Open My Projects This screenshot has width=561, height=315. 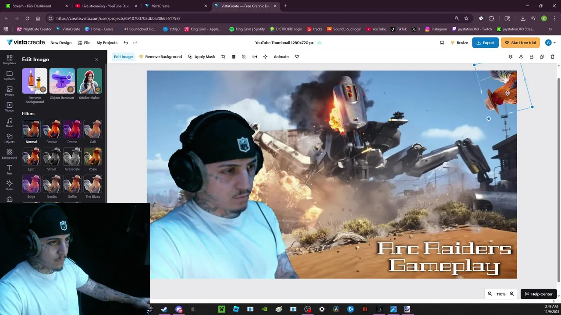click(107, 42)
